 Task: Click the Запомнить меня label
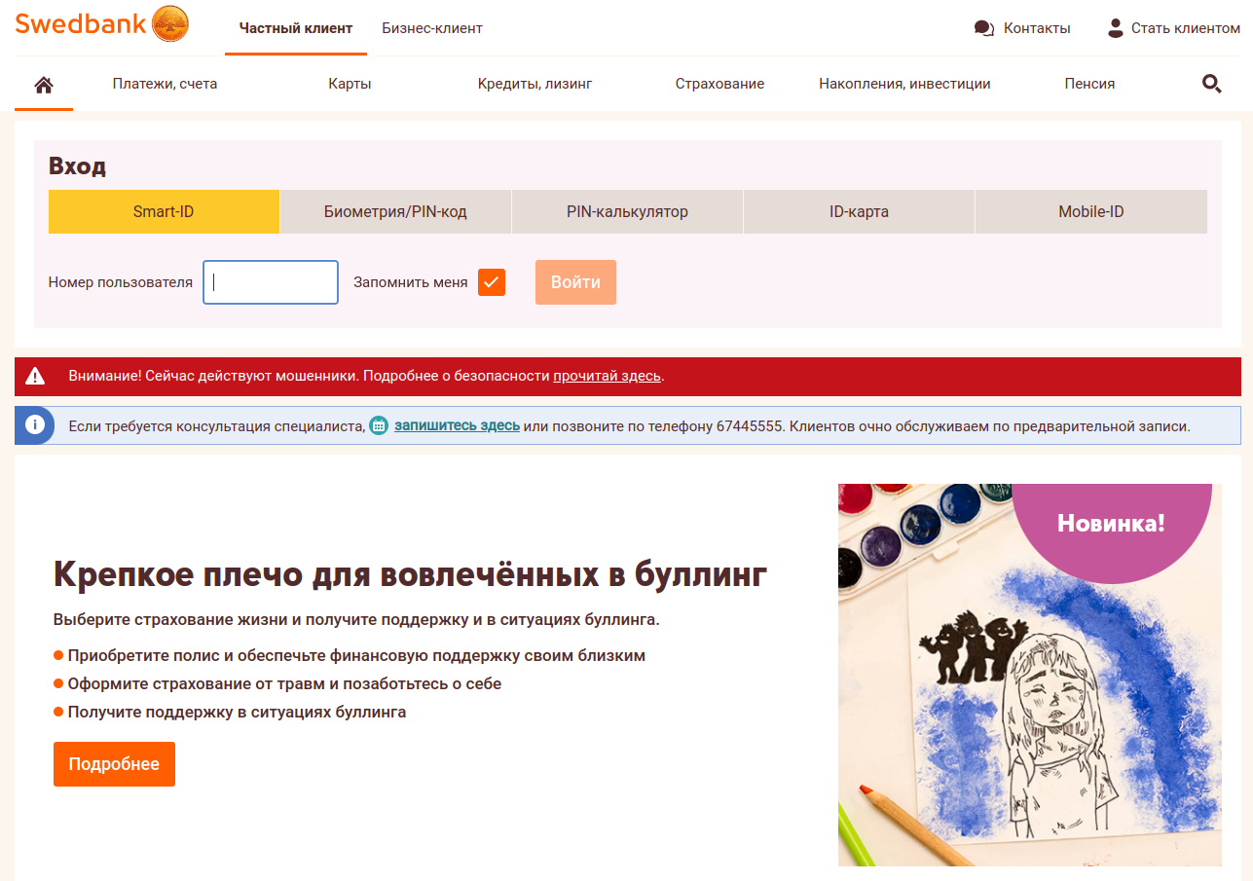410,282
